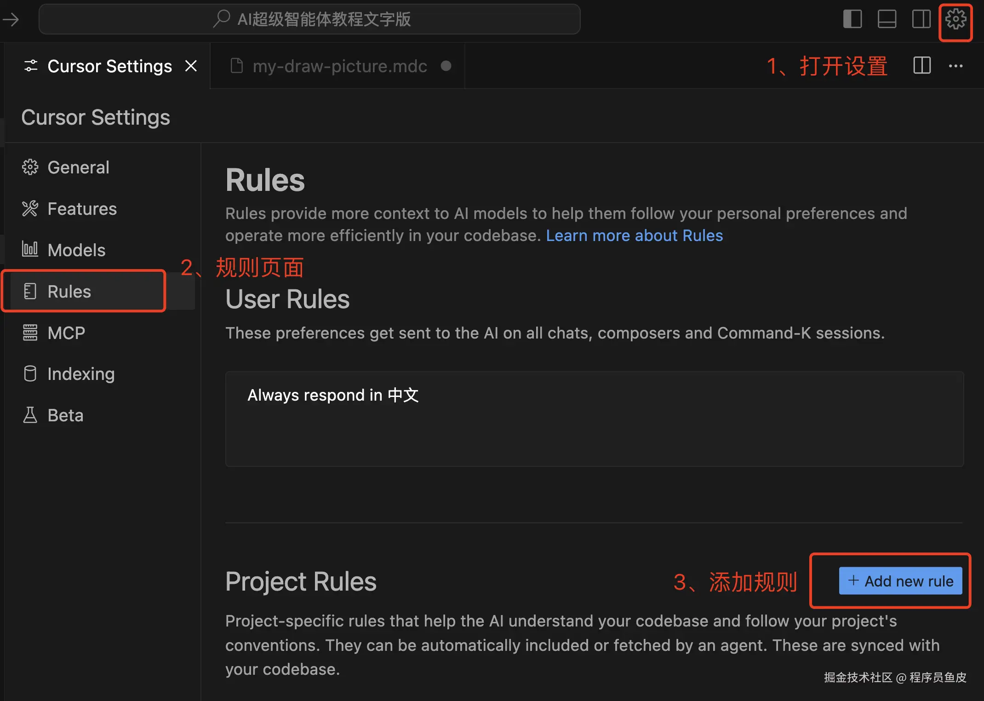The height and width of the screenshot is (701, 984).
Task: Open the General settings section
Action: tap(78, 167)
